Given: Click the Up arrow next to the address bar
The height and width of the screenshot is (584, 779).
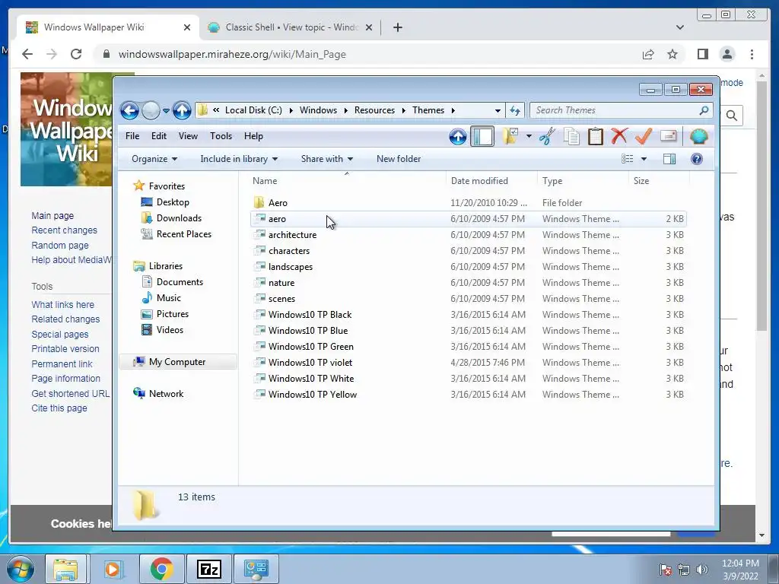Looking at the screenshot, I should pos(182,110).
